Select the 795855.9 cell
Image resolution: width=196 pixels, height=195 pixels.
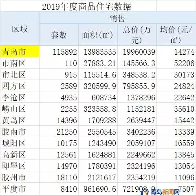pos(137,86)
